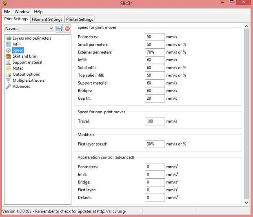Click the red delete preset icon
253x217 pixels.
[x=67, y=29]
